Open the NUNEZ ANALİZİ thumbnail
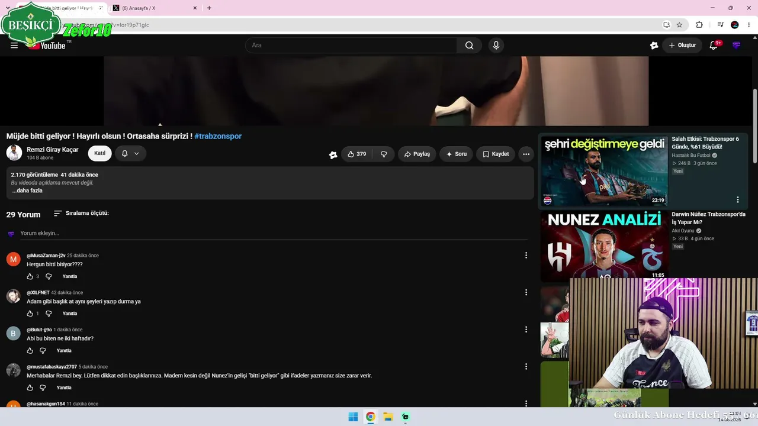Viewport: 758px width, 426px height. [604, 245]
